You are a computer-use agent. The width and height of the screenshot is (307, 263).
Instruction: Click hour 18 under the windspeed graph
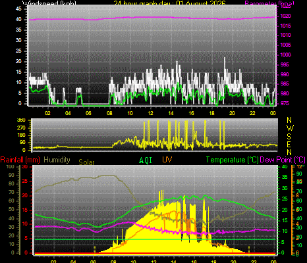pyautogui.click(x=211, y=113)
